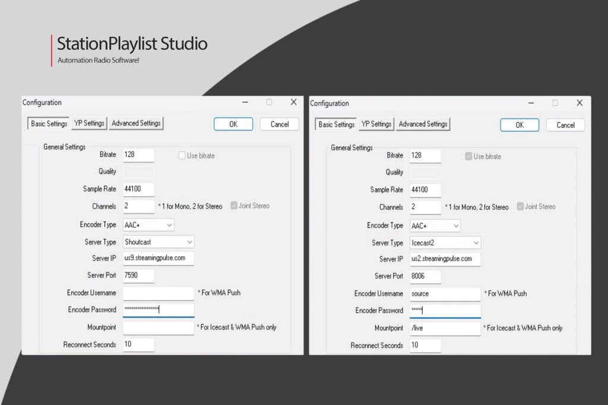The height and width of the screenshot is (405, 608).
Task: Click the Server Port field showing 7590
Action: (138, 276)
